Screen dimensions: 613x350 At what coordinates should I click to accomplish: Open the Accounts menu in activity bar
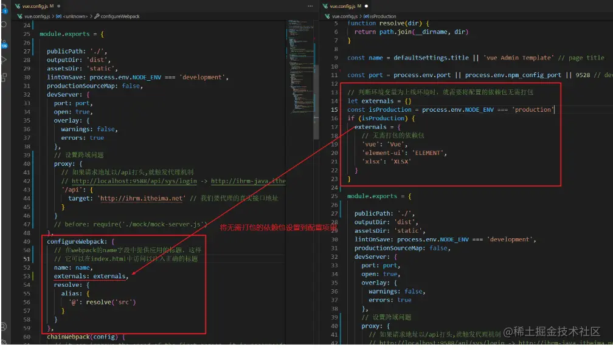coord(4,326)
